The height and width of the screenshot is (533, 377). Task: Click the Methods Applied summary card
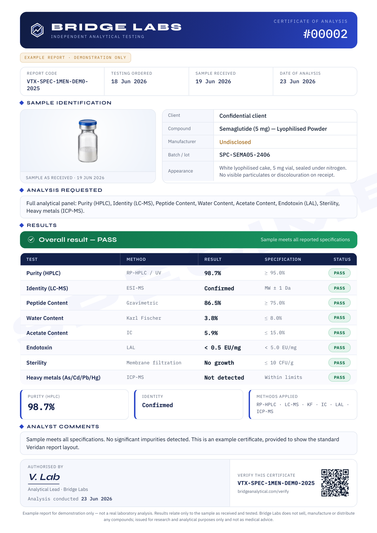pyautogui.click(x=303, y=404)
